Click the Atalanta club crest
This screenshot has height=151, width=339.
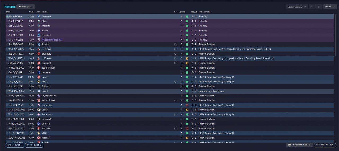(x=39, y=26)
